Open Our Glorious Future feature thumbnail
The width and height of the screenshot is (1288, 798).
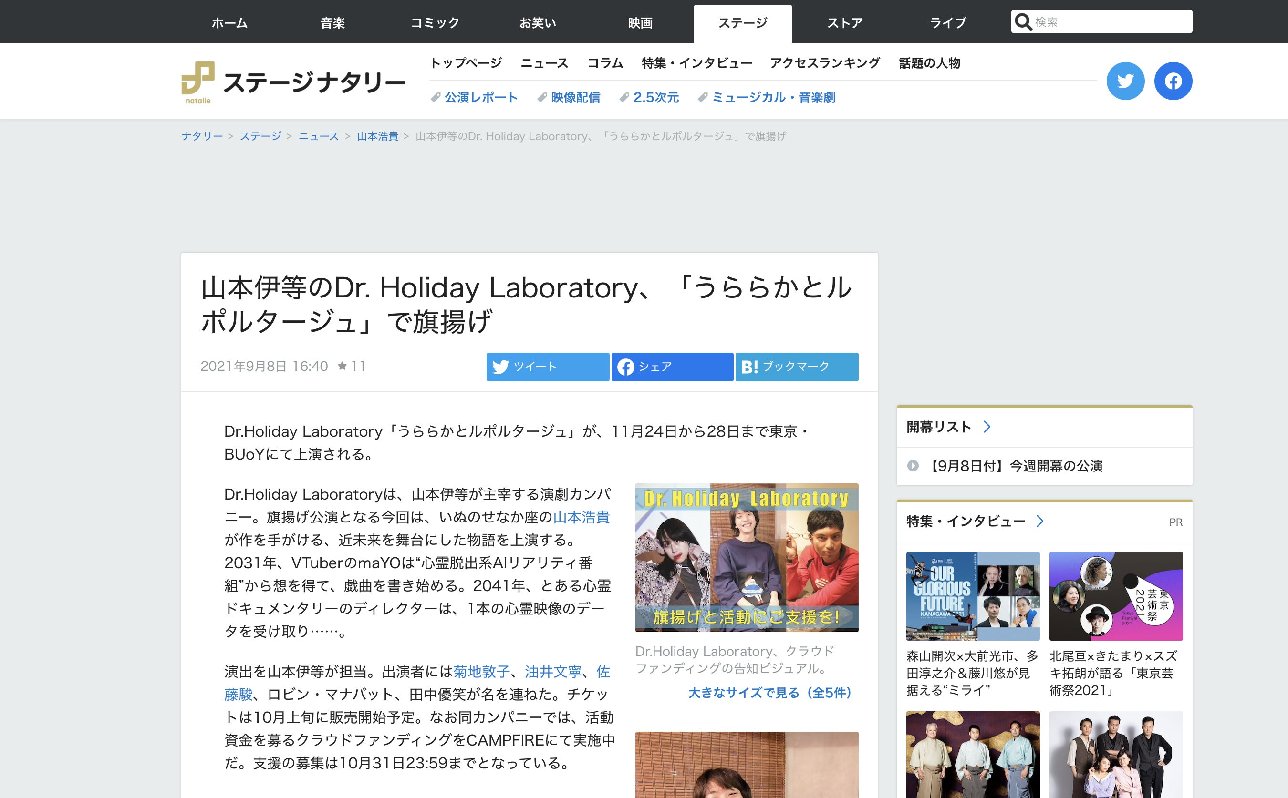[x=972, y=596]
